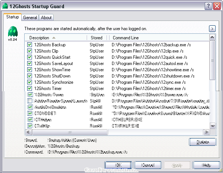Select the 12Ghosts SaveLayout row text
Viewport: 223px width, 173px height.
tap(54, 64)
